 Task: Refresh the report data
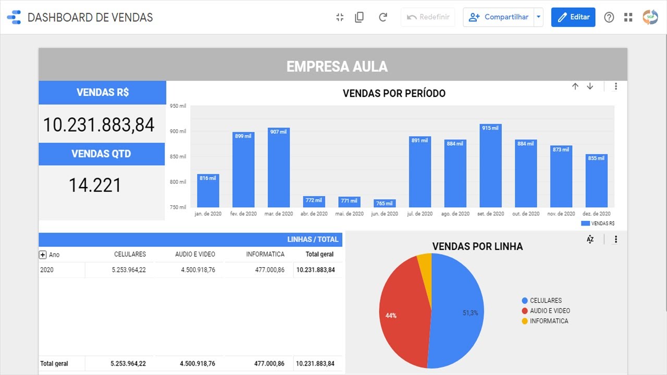click(383, 17)
